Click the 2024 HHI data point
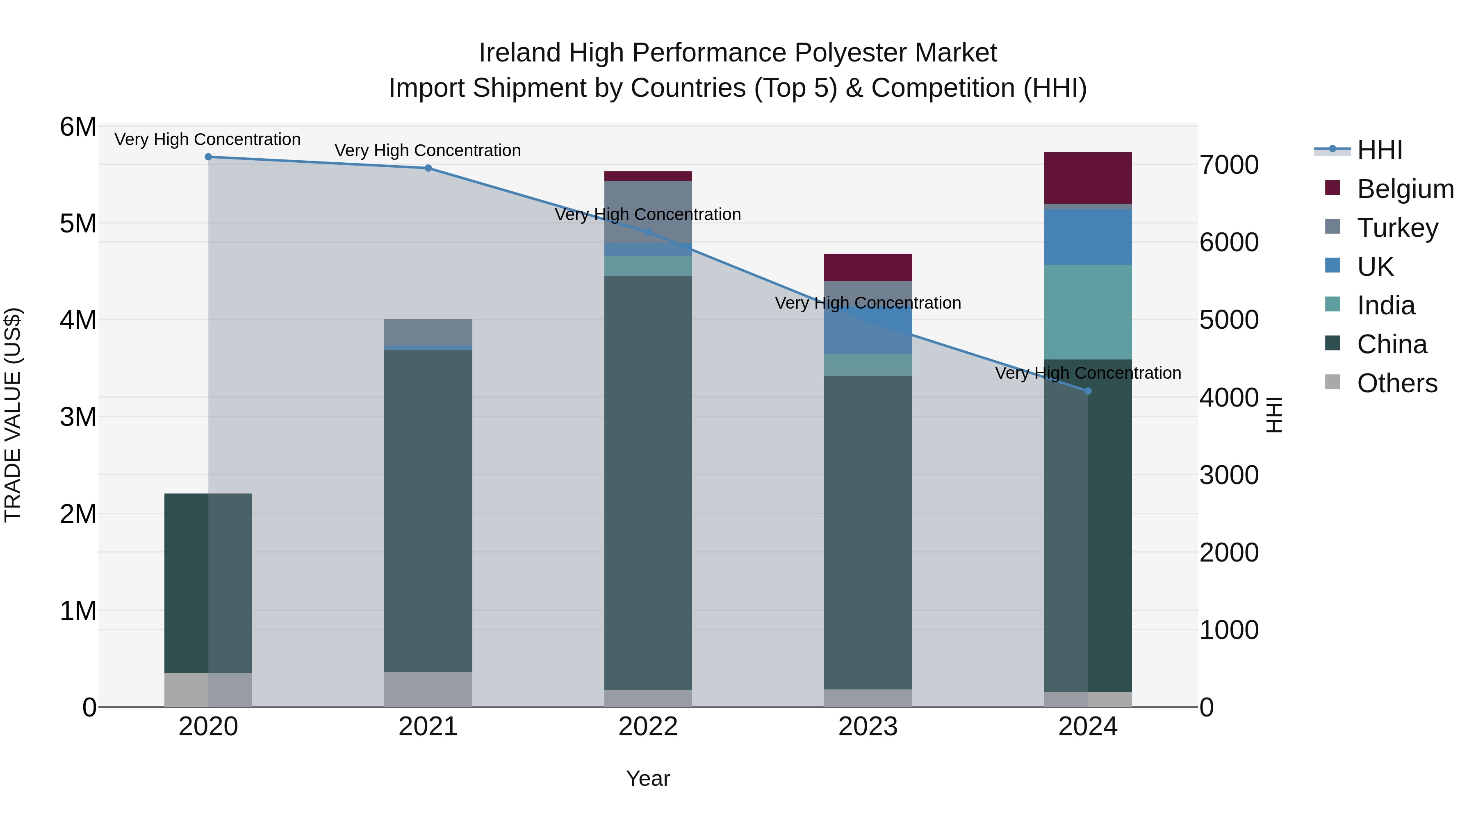Viewport: 1476px width, 830px height. coord(1088,391)
